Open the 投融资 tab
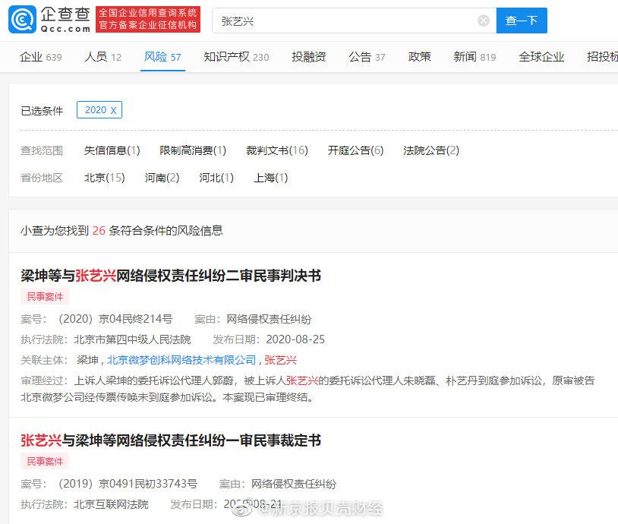This screenshot has width=618, height=524. 308,57
